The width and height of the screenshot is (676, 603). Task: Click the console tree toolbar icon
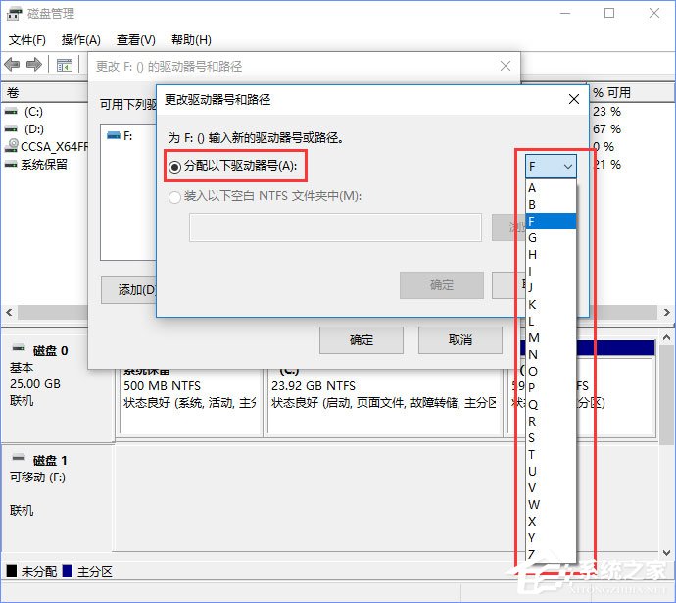(x=65, y=65)
